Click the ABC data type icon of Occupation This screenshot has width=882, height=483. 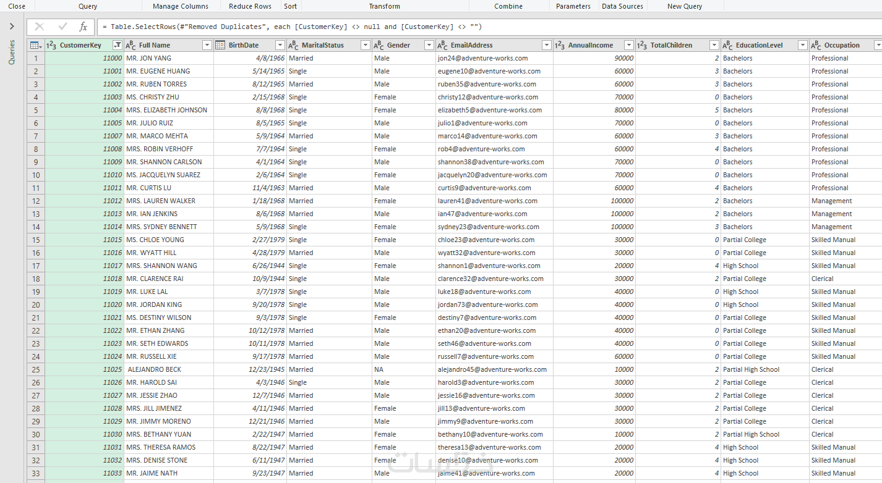tap(816, 45)
